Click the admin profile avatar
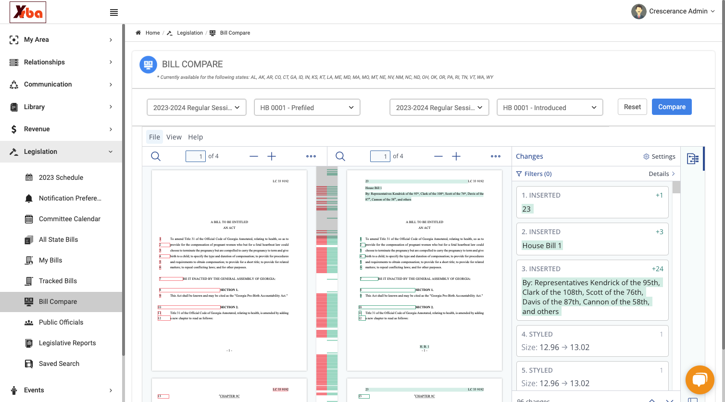 point(639,12)
